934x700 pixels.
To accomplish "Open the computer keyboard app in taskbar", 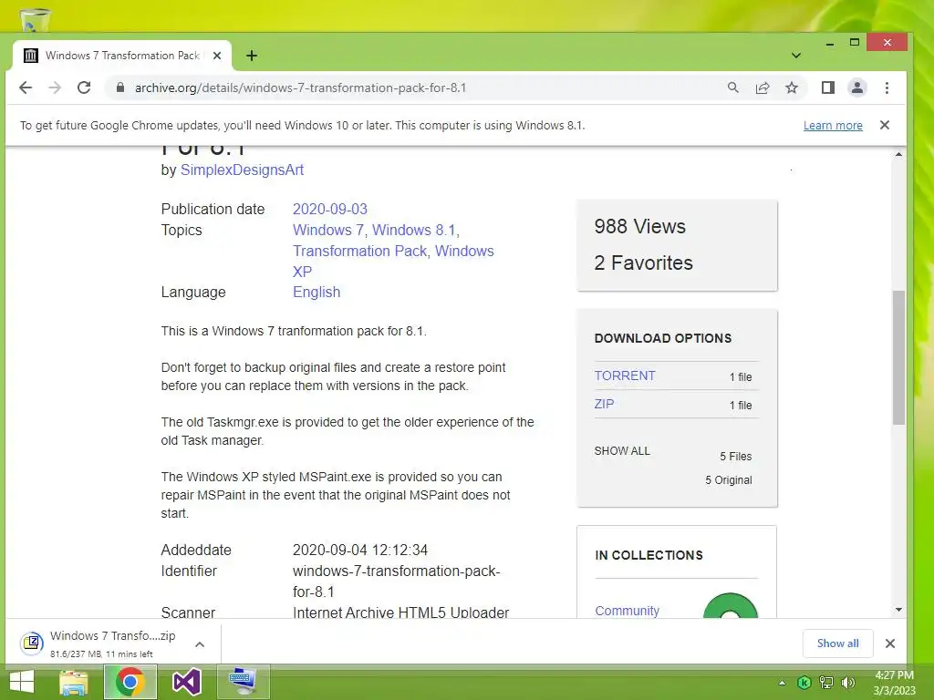I will pos(243,682).
